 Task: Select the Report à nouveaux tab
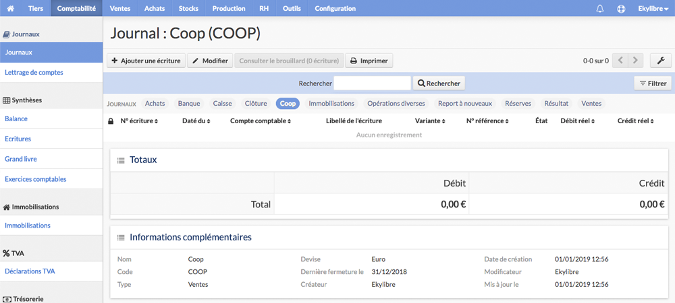(465, 104)
